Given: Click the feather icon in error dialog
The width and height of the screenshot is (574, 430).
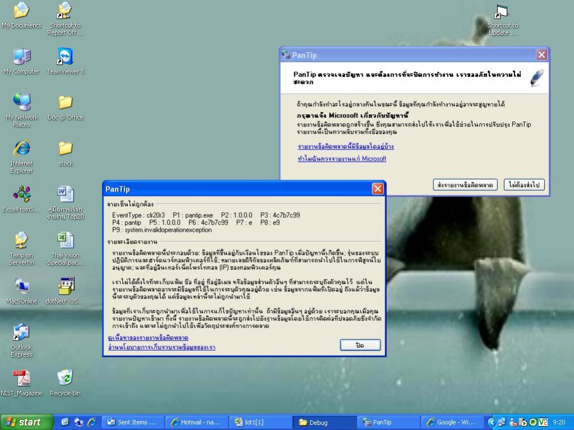Looking at the screenshot, I should point(536,77).
